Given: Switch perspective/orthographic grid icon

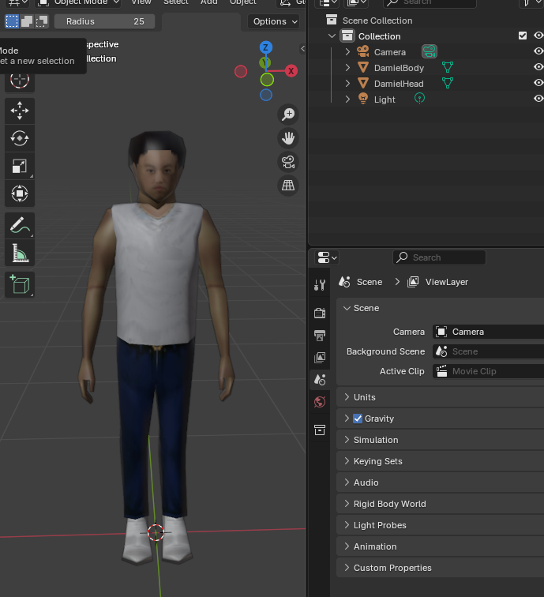Looking at the screenshot, I should click(x=288, y=186).
